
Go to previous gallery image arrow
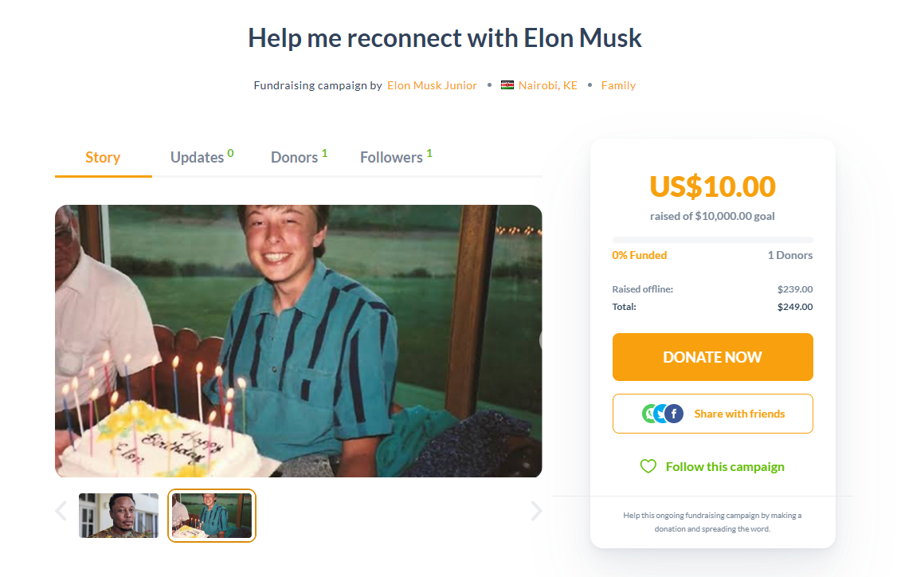[61, 511]
